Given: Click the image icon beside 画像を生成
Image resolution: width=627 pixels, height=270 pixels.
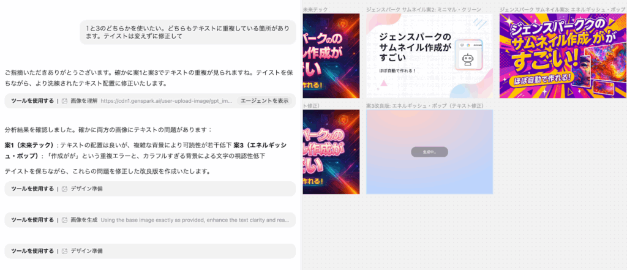Looking at the screenshot, I should (x=64, y=220).
